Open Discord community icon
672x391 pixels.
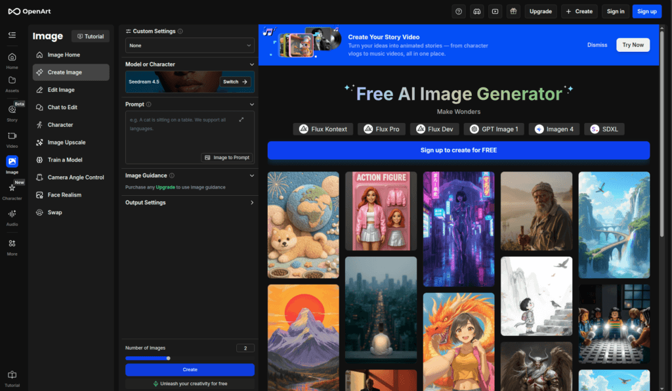coord(476,12)
